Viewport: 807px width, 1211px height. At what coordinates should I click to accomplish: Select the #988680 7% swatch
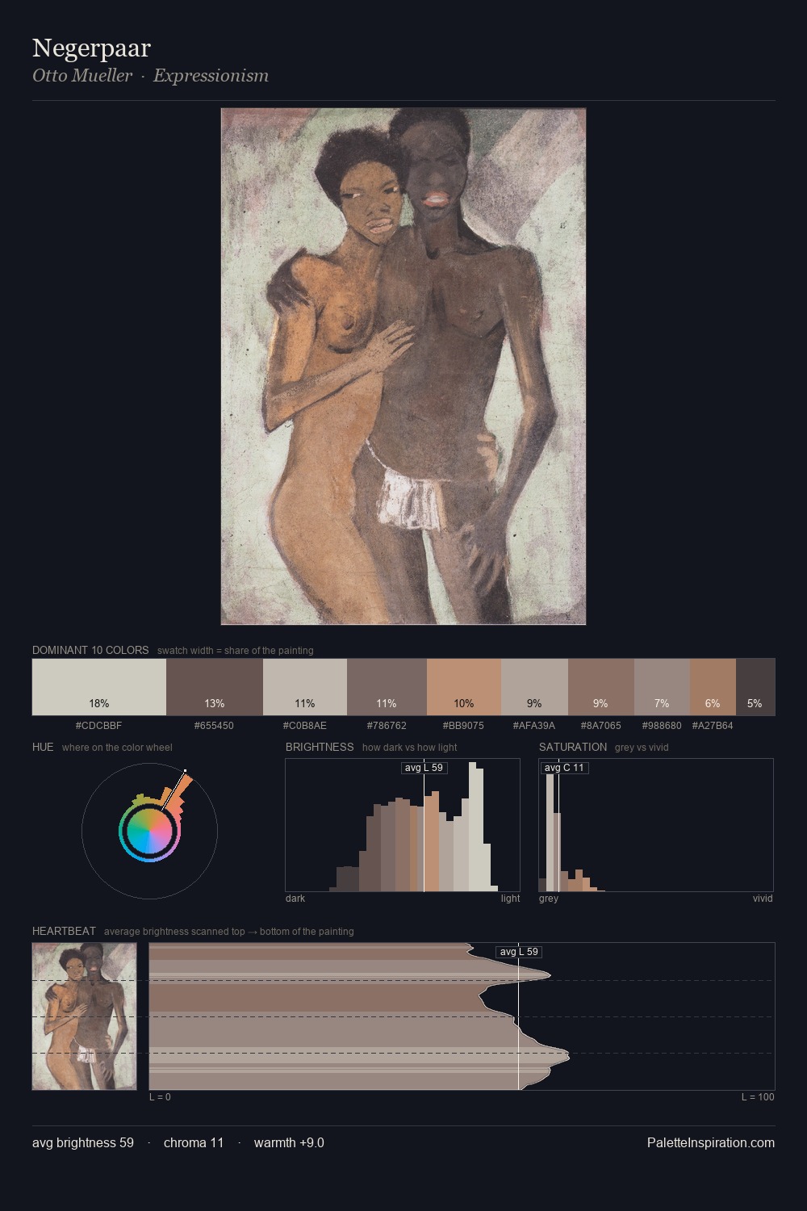(662, 687)
